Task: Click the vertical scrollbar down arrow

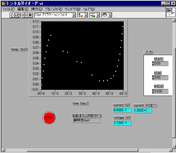Action: click(174, 147)
